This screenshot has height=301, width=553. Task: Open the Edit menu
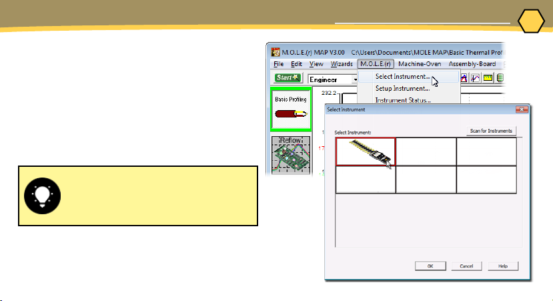[296, 64]
